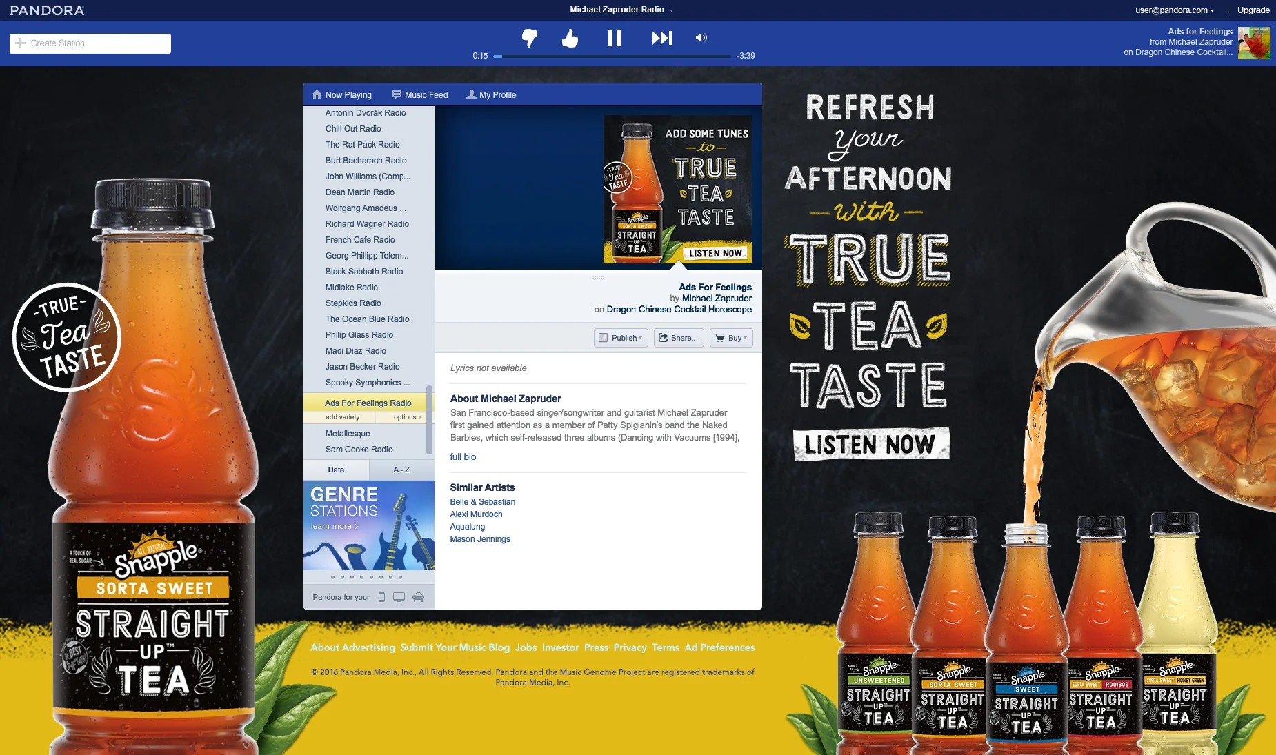Select French Cafe Radio station
Screen dimensions: 1276x755
[x=360, y=240]
